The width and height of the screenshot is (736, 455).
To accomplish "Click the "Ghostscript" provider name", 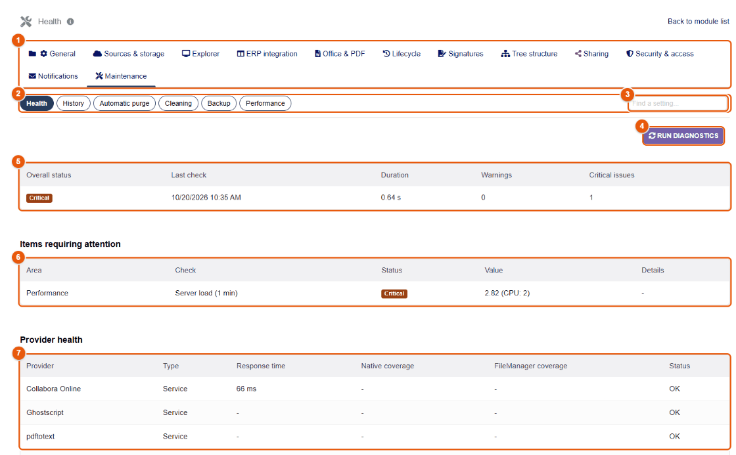I will (x=45, y=412).
